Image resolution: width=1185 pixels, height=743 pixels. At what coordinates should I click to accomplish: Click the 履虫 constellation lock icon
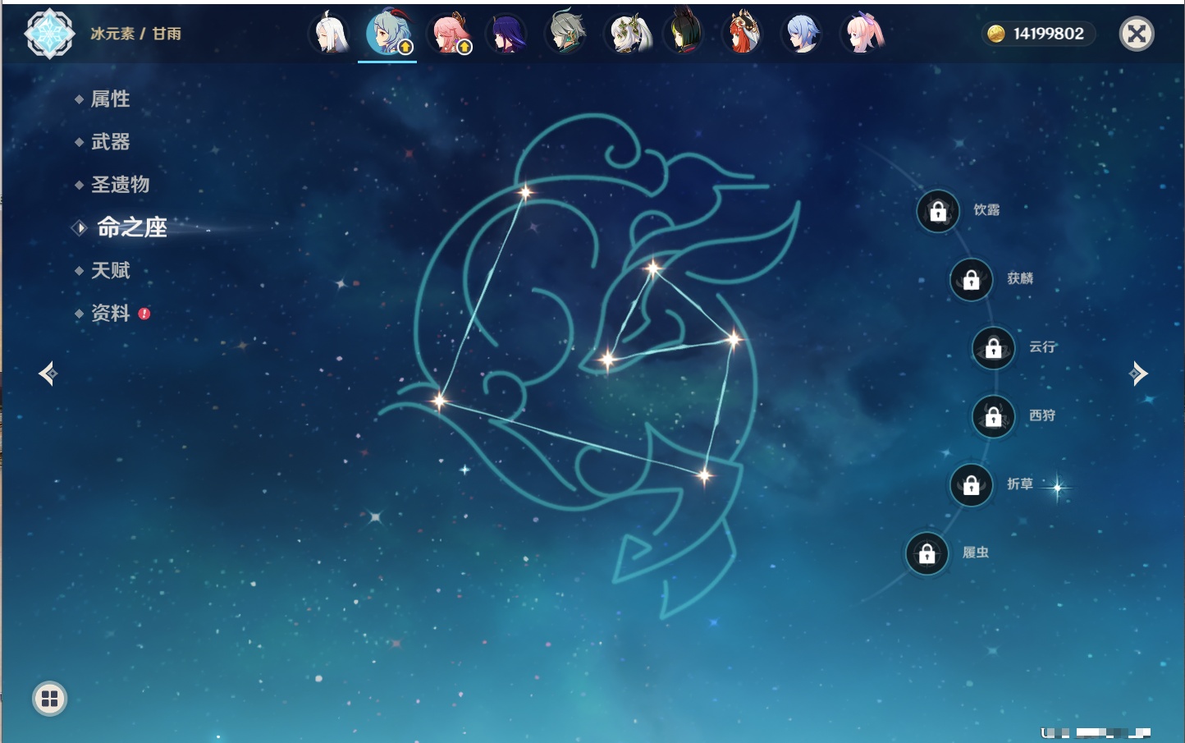[927, 554]
